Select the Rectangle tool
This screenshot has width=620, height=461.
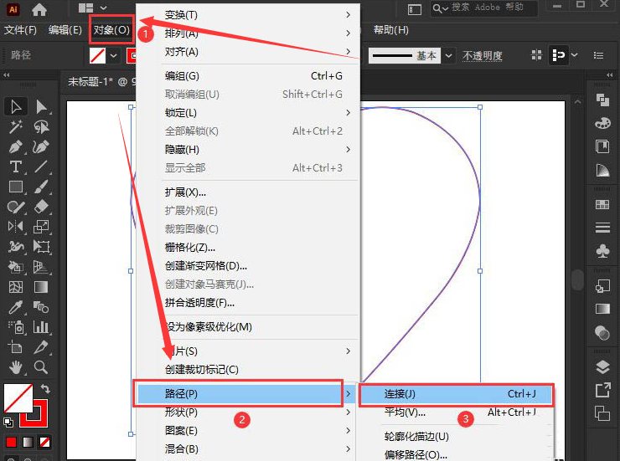(16, 187)
